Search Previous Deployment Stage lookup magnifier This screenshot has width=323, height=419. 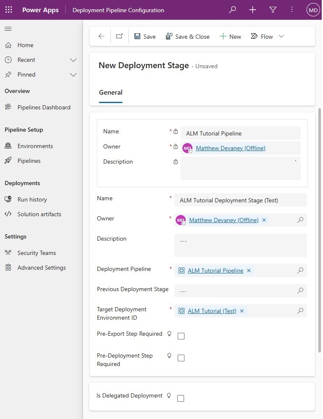(300, 291)
